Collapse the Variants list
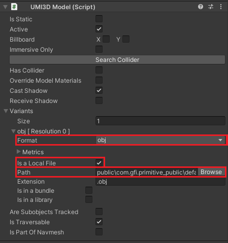Viewport: 228px width, 243px height. click(x=6, y=111)
